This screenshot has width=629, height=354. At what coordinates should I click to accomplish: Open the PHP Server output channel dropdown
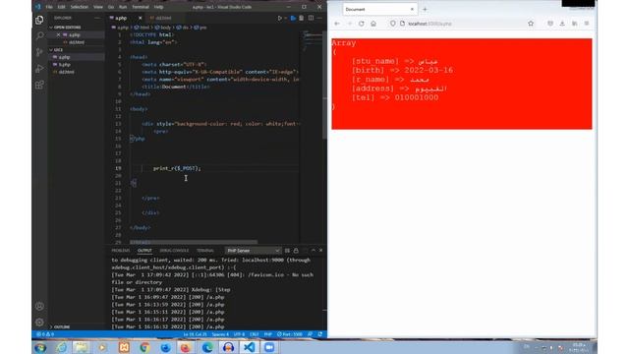pyautogui.click(x=253, y=251)
